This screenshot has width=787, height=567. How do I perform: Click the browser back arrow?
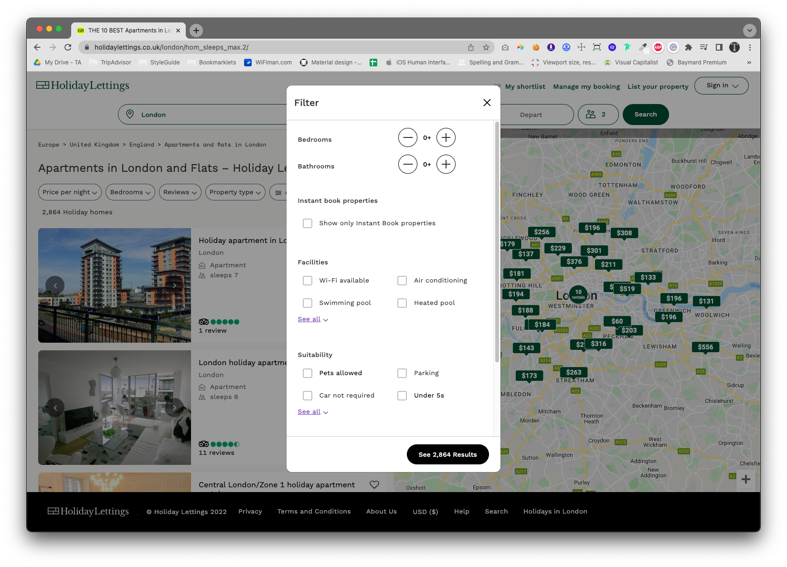click(37, 47)
